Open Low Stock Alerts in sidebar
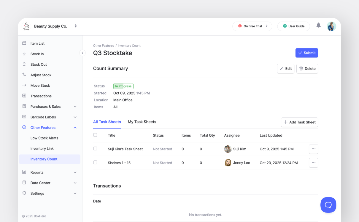359x222 pixels. point(44,138)
